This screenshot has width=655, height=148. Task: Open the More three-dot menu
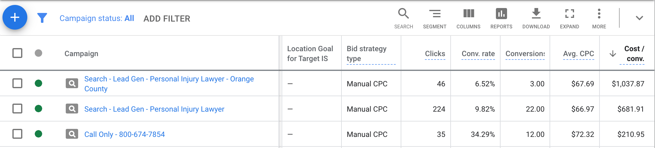(599, 18)
